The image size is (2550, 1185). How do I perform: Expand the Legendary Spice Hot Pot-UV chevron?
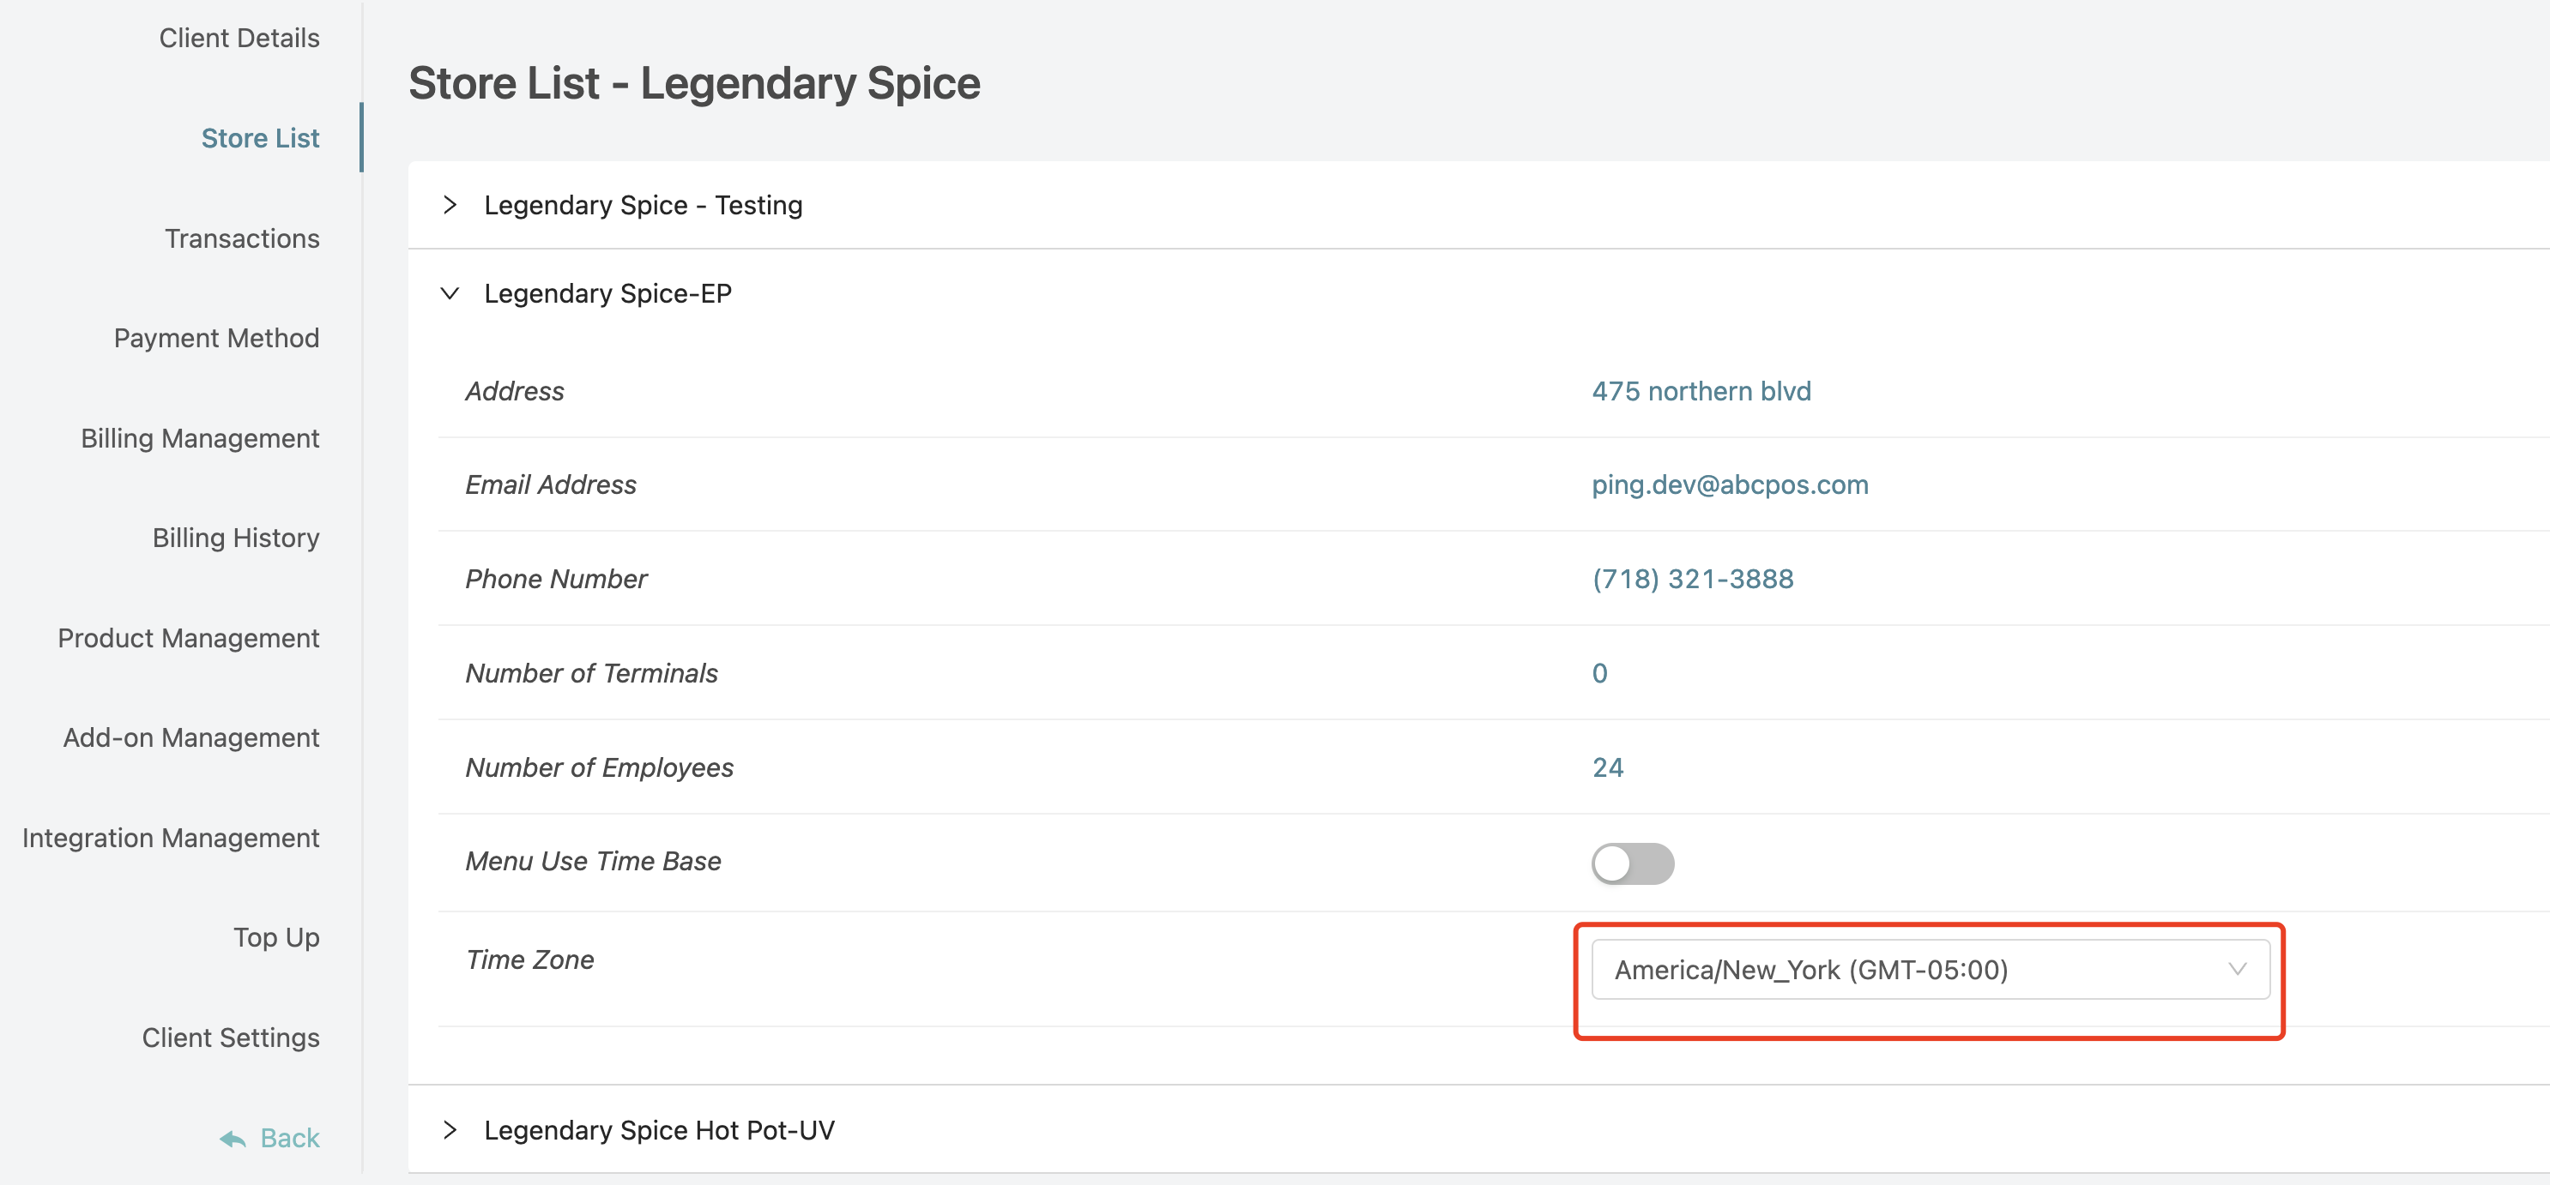(x=450, y=1129)
